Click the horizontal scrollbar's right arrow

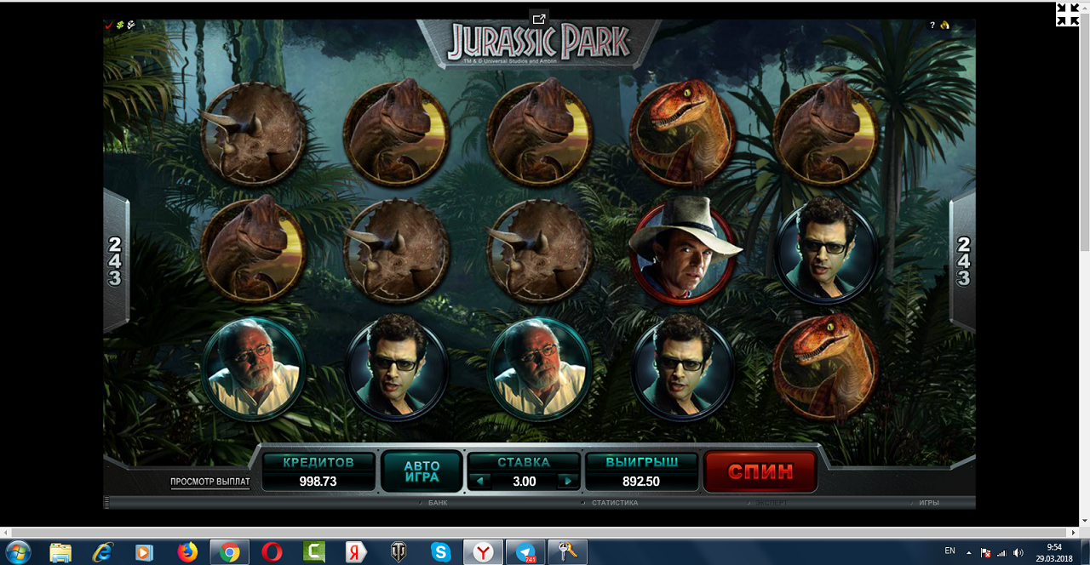tap(1082, 533)
